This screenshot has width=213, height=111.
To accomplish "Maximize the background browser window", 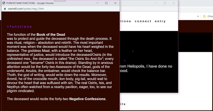I will coord(165,3).
